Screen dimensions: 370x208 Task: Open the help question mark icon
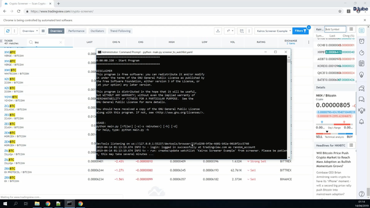pos(361,194)
